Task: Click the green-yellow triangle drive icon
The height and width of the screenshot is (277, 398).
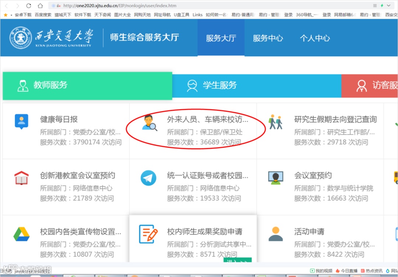Action: click(22, 234)
